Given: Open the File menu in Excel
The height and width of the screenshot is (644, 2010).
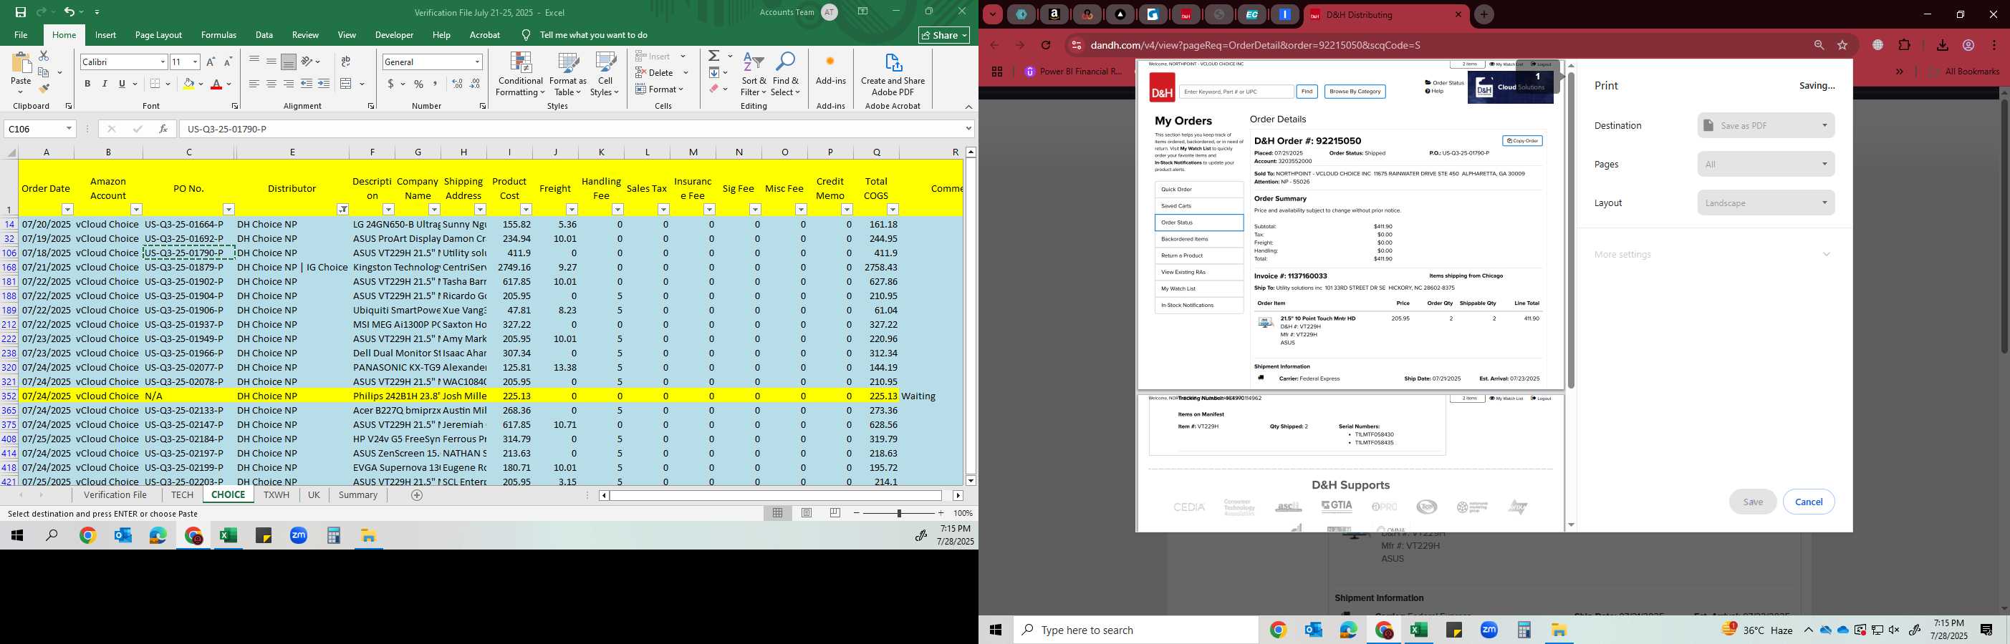Looking at the screenshot, I should pyautogui.click(x=21, y=35).
